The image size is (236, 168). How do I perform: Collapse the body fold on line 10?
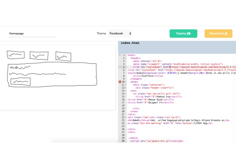[126, 82]
